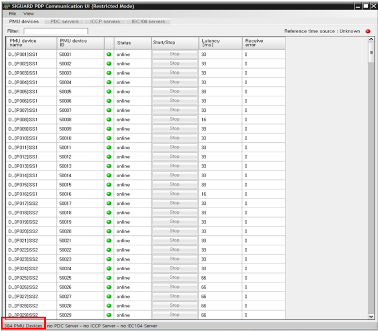The height and width of the screenshot is (331, 378).
Task: Sort by Receive error column header
Action: click(x=264, y=43)
